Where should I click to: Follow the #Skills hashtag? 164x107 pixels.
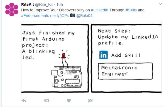[131, 10]
